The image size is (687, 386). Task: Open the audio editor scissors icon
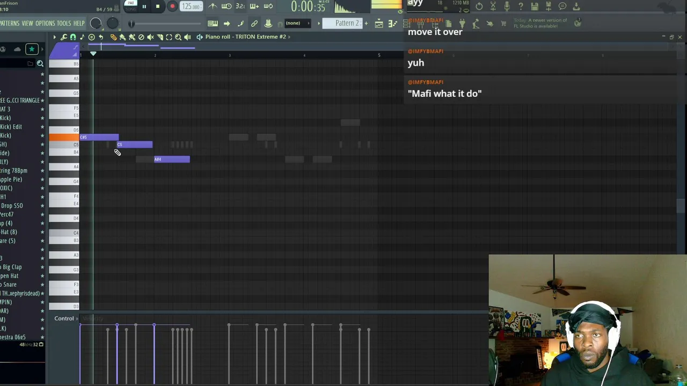[493, 6]
